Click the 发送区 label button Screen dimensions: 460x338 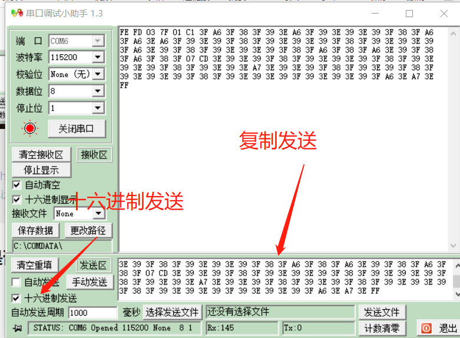(x=94, y=265)
